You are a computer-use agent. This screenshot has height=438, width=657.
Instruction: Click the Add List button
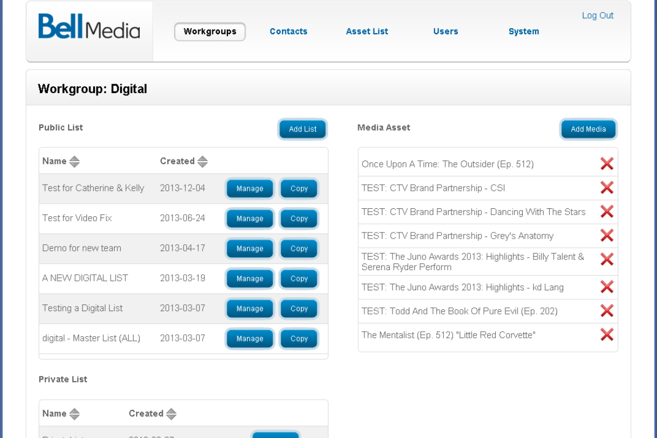click(303, 129)
